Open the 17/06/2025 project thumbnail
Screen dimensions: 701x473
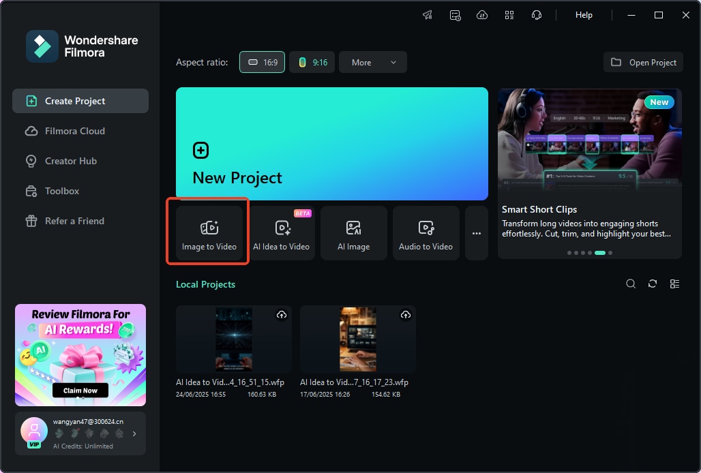point(357,339)
